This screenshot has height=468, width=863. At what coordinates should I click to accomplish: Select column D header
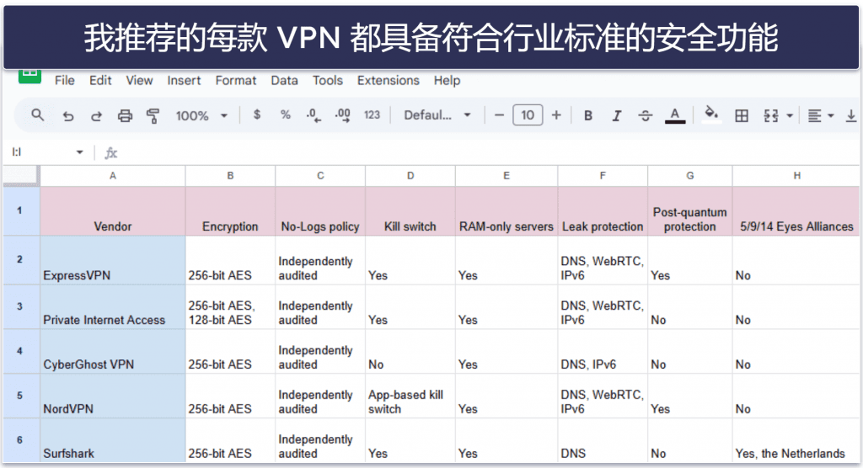click(410, 176)
